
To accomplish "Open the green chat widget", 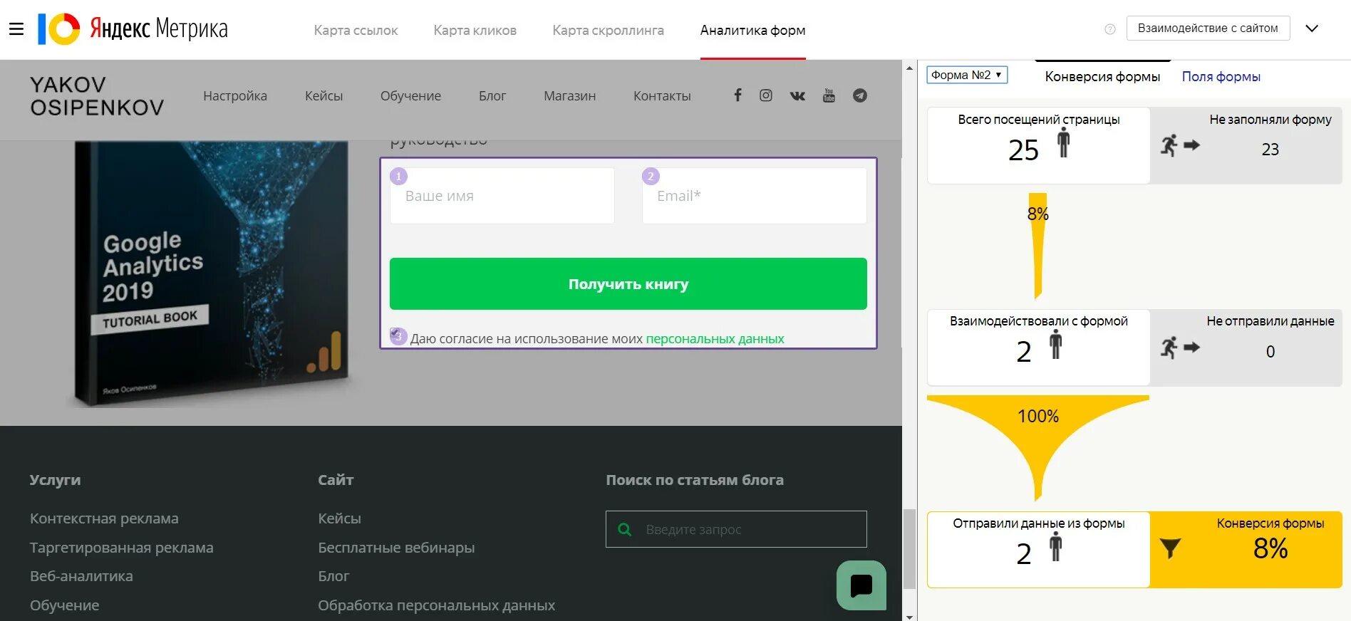I will [861, 585].
